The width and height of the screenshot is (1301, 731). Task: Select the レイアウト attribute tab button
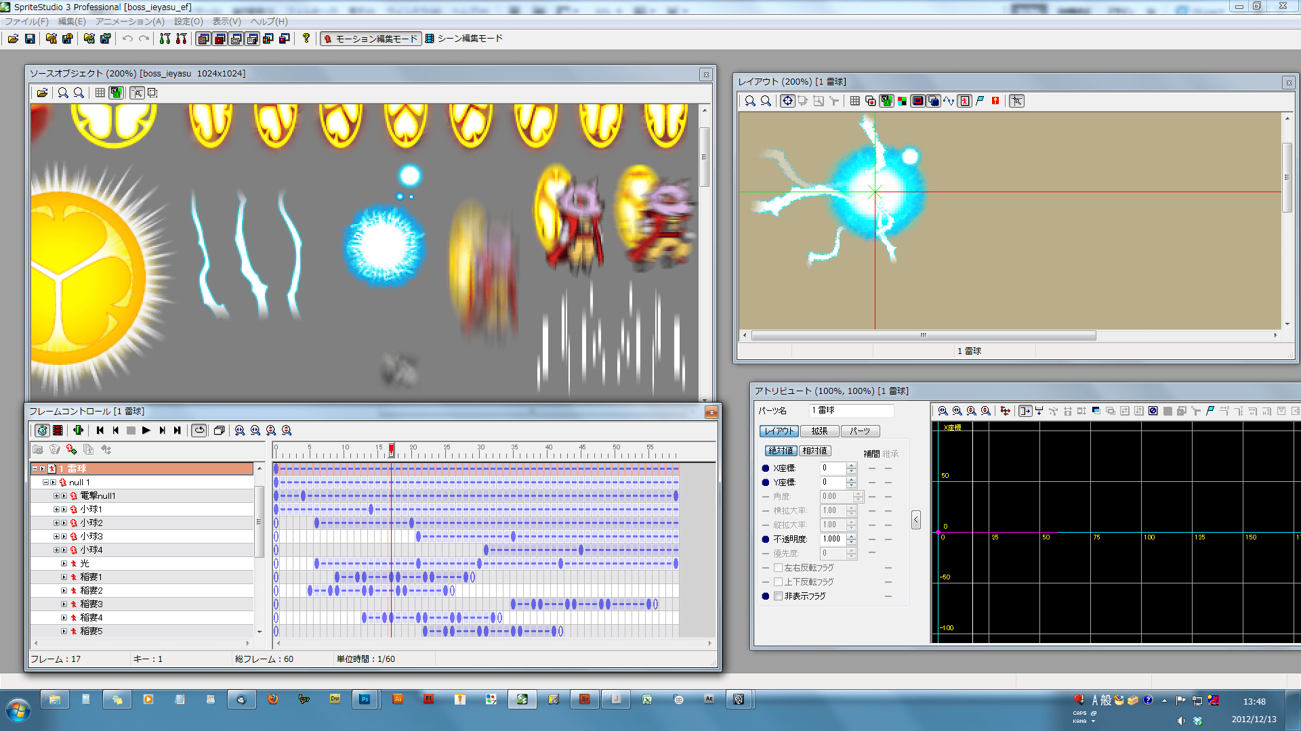point(779,431)
